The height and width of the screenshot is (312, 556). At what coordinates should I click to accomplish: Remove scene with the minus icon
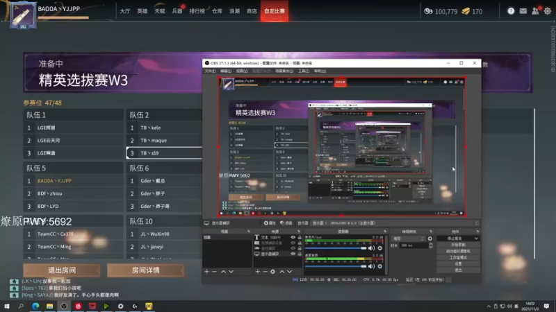point(214,272)
